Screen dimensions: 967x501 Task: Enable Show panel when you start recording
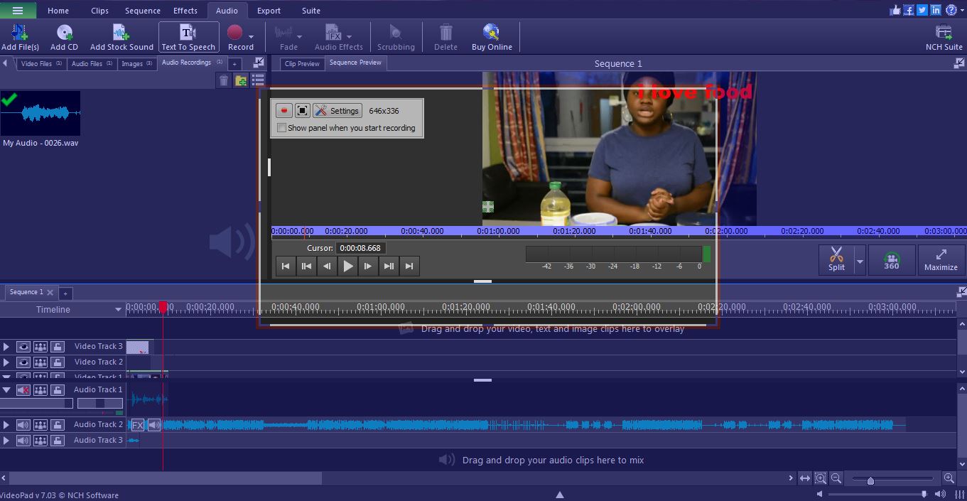click(281, 127)
